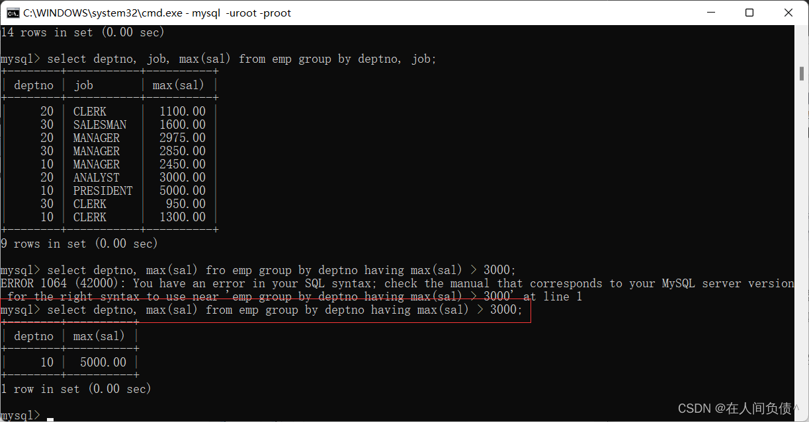Click the first query grouping by deptno, job
The image size is (809, 422).
click(x=218, y=59)
